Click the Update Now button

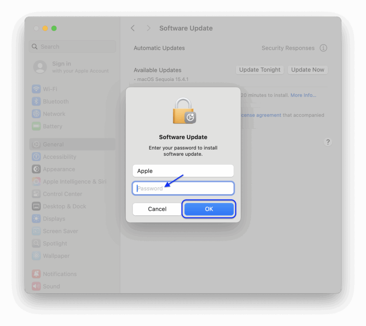pyautogui.click(x=308, y=70)
